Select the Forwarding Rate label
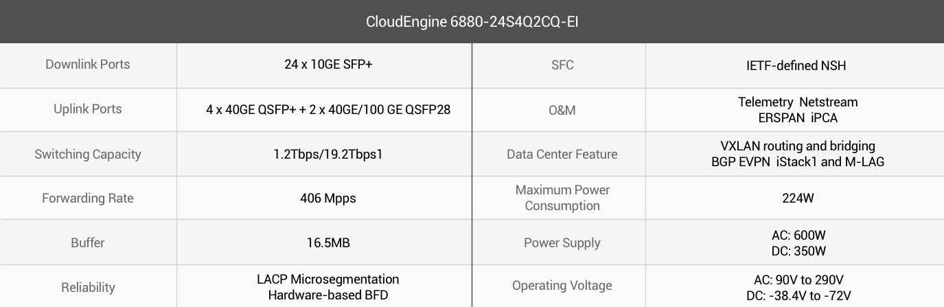 tap(88, 198)
